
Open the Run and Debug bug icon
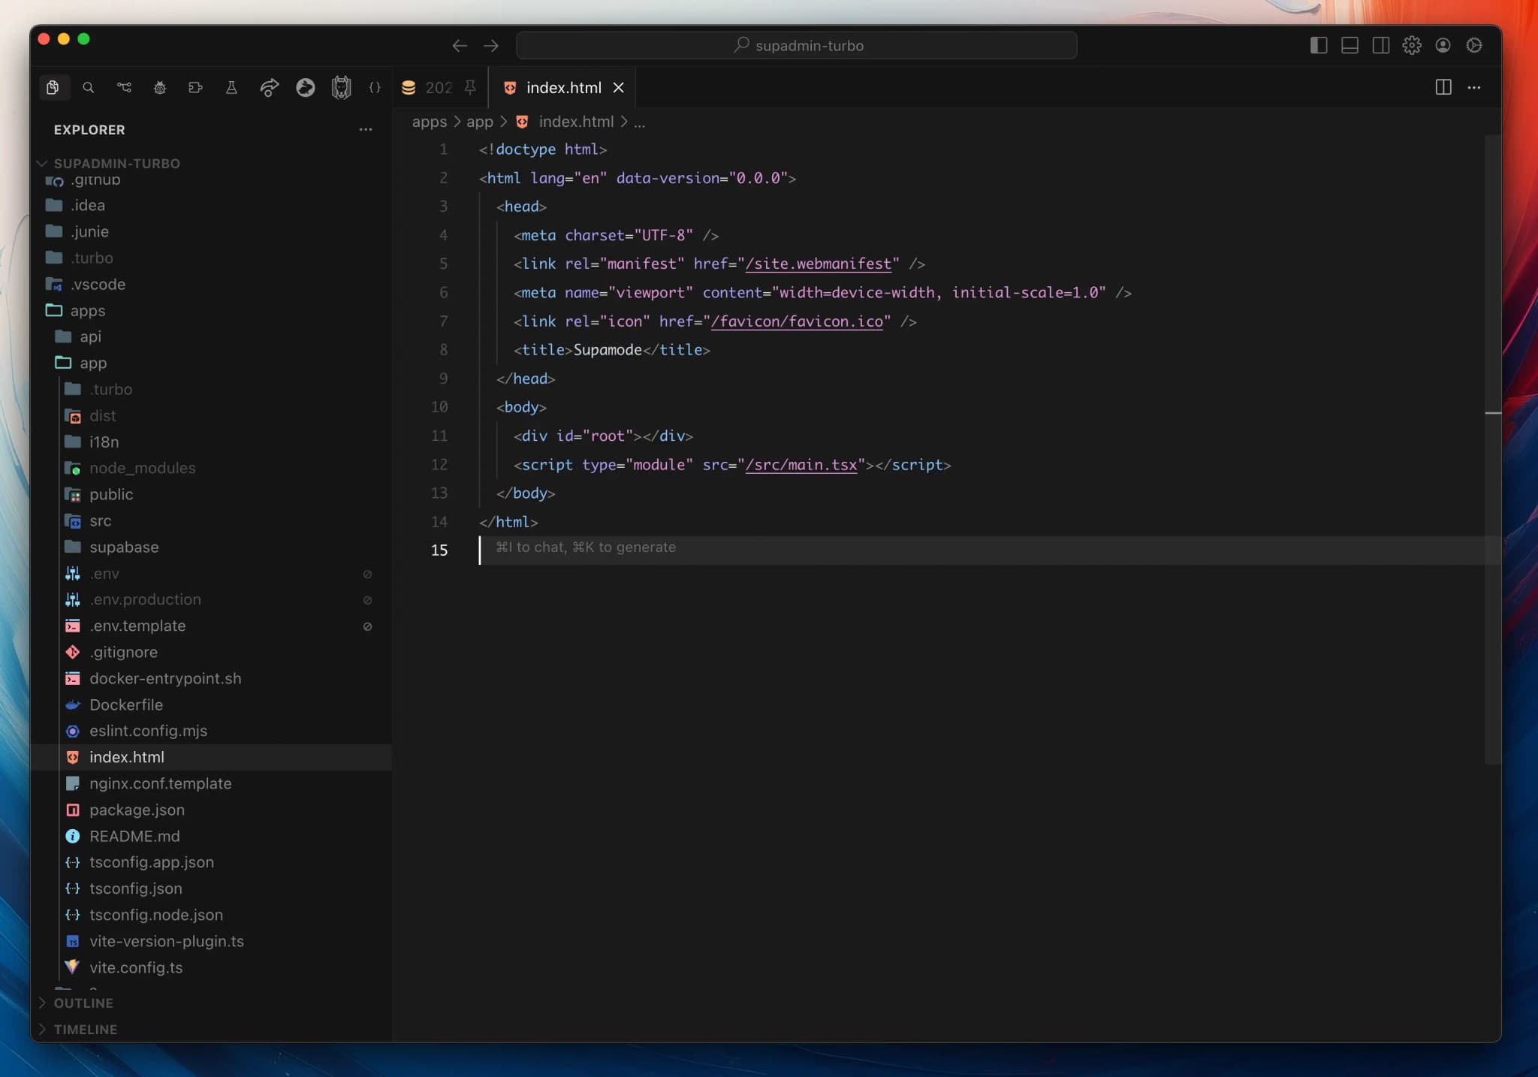[x=160, y=88]
